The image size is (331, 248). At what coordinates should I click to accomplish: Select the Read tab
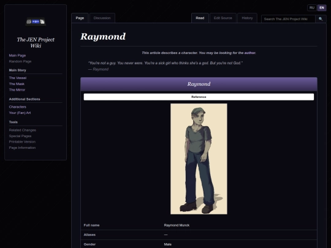pyautogui.click(x=200, y=18)
